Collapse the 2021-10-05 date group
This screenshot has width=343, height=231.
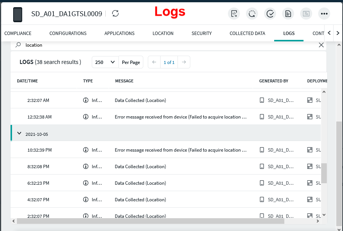[x=20, y=134]
